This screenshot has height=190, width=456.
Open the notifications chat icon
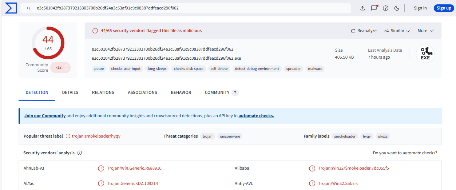point(374,8)
